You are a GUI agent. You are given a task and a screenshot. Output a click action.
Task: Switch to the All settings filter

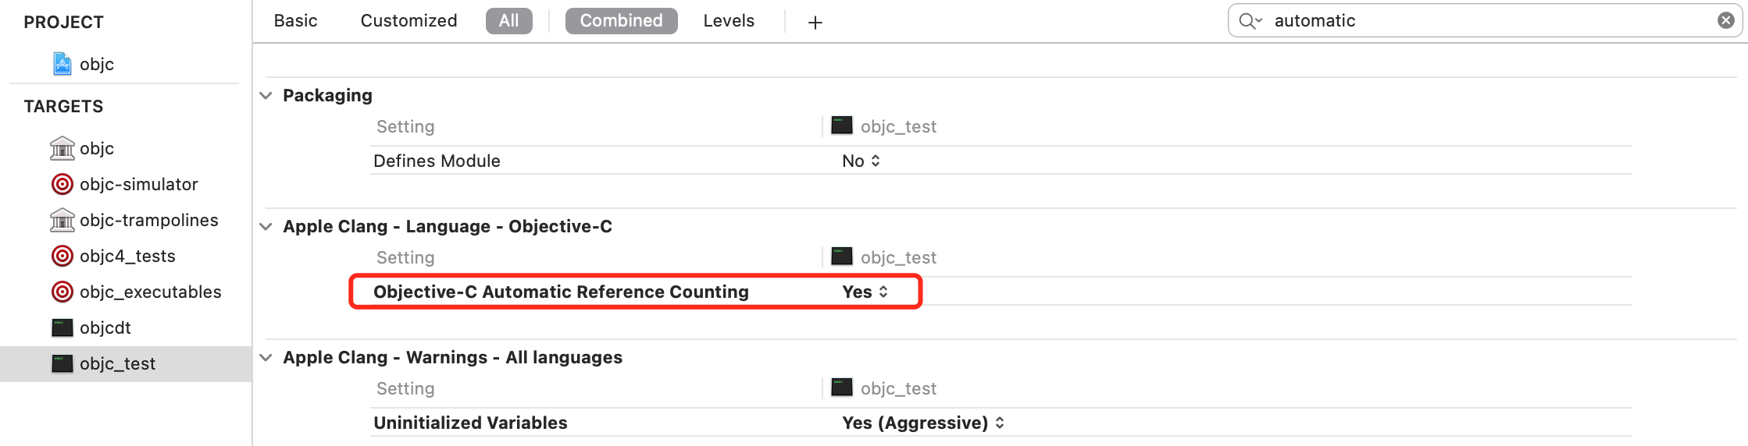click(x=509, y=21)
